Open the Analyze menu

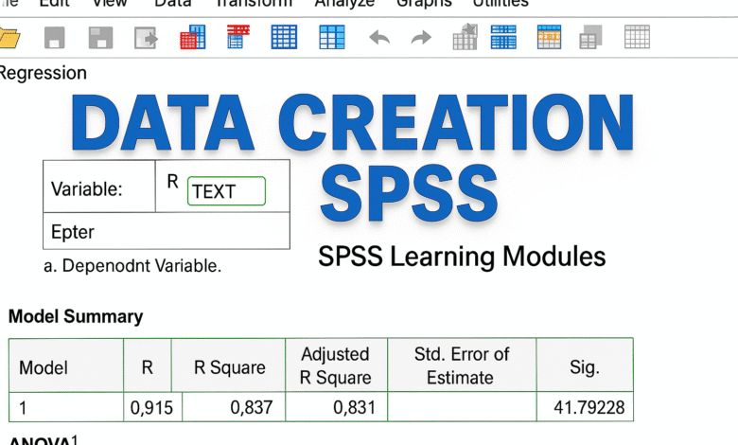344,3
